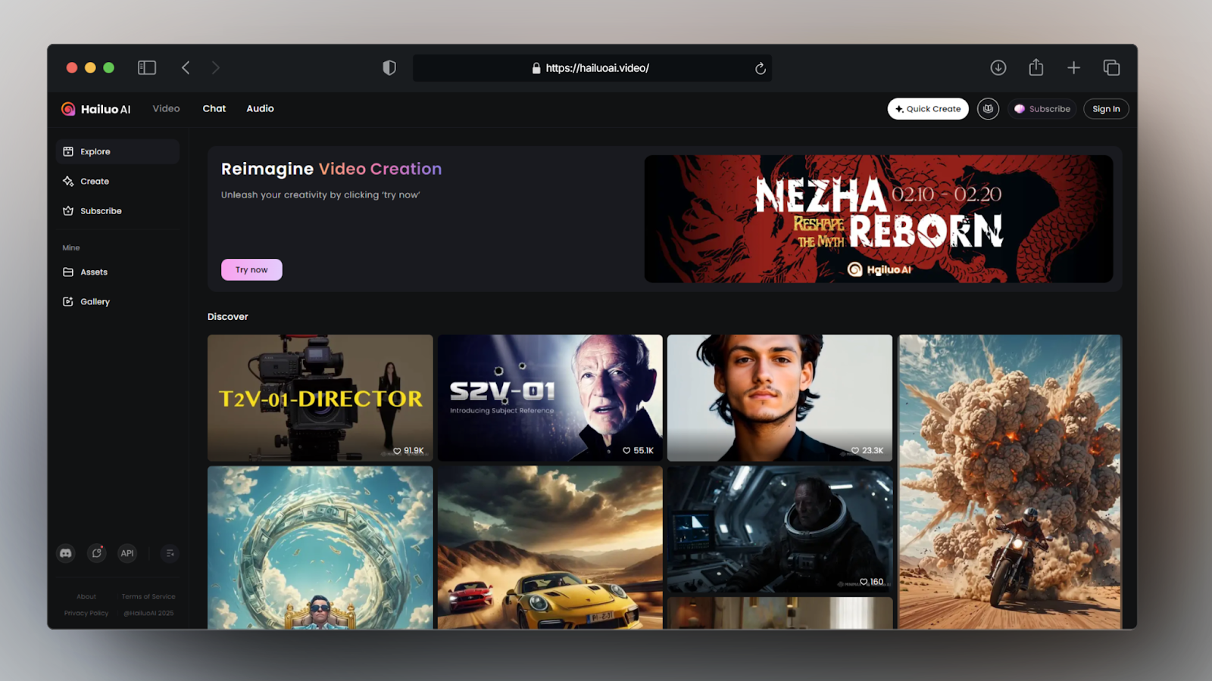The width and height of the screenshot is (1212, 681).
Task: Click the Mine section label
Action: coord(71,248)
